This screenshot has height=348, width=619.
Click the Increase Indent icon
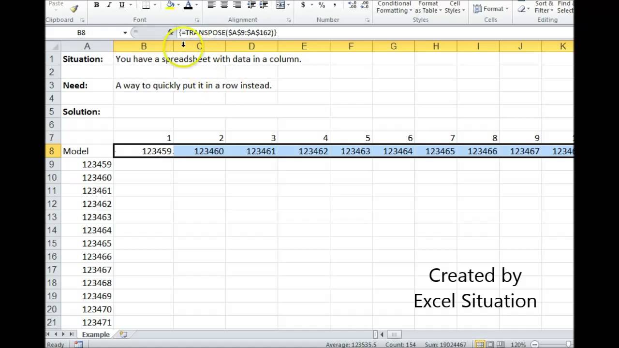(264, 5)
